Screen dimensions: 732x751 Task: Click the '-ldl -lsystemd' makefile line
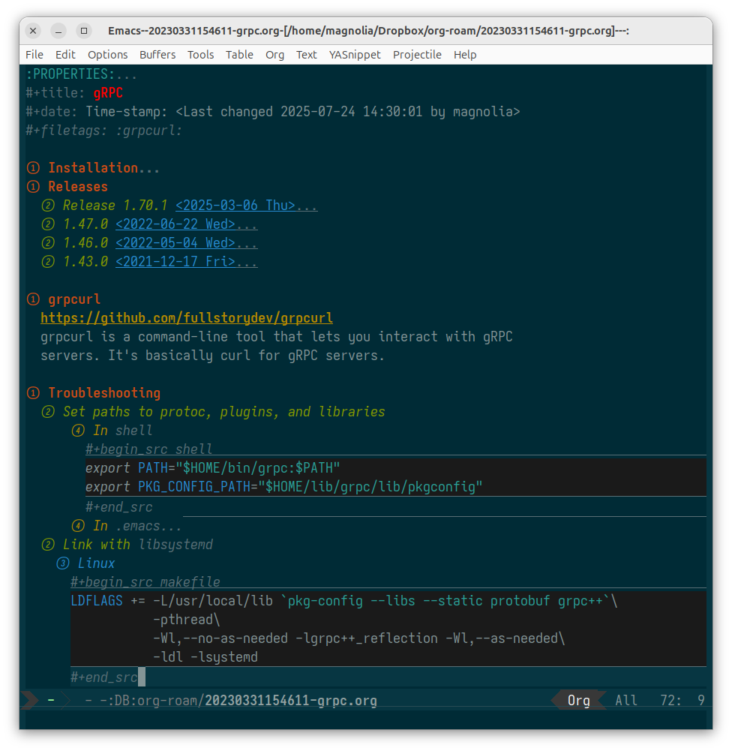(205, 657)
